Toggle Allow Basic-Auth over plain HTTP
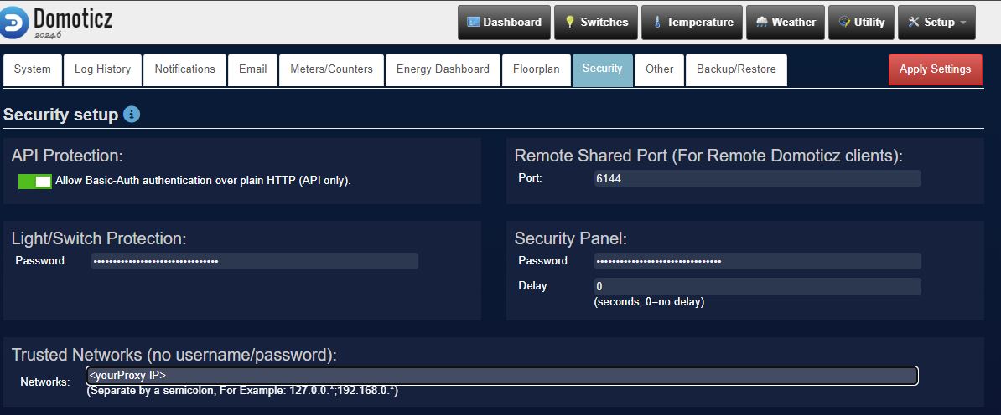The image size is (1001, 415). tap(35, 181)
